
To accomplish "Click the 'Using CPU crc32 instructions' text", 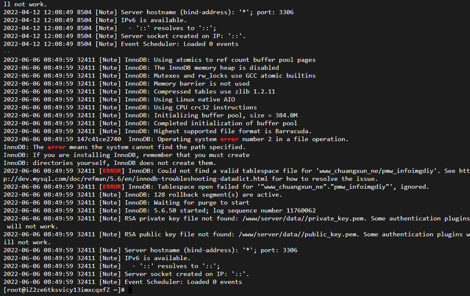I will (x=205, y=107).
